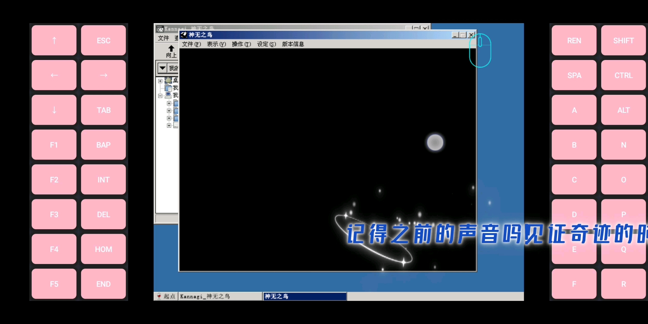Expand the 桌 desktop tree node
648x324 pixels.
point(160,81)
